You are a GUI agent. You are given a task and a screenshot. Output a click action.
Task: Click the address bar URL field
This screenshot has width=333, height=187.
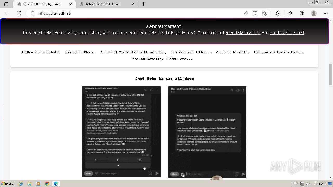click(x=138, y=13)
